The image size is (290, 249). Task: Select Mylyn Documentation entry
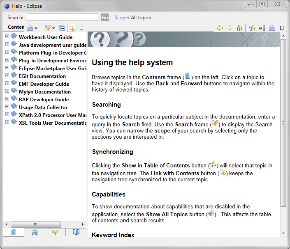[45, 91]
